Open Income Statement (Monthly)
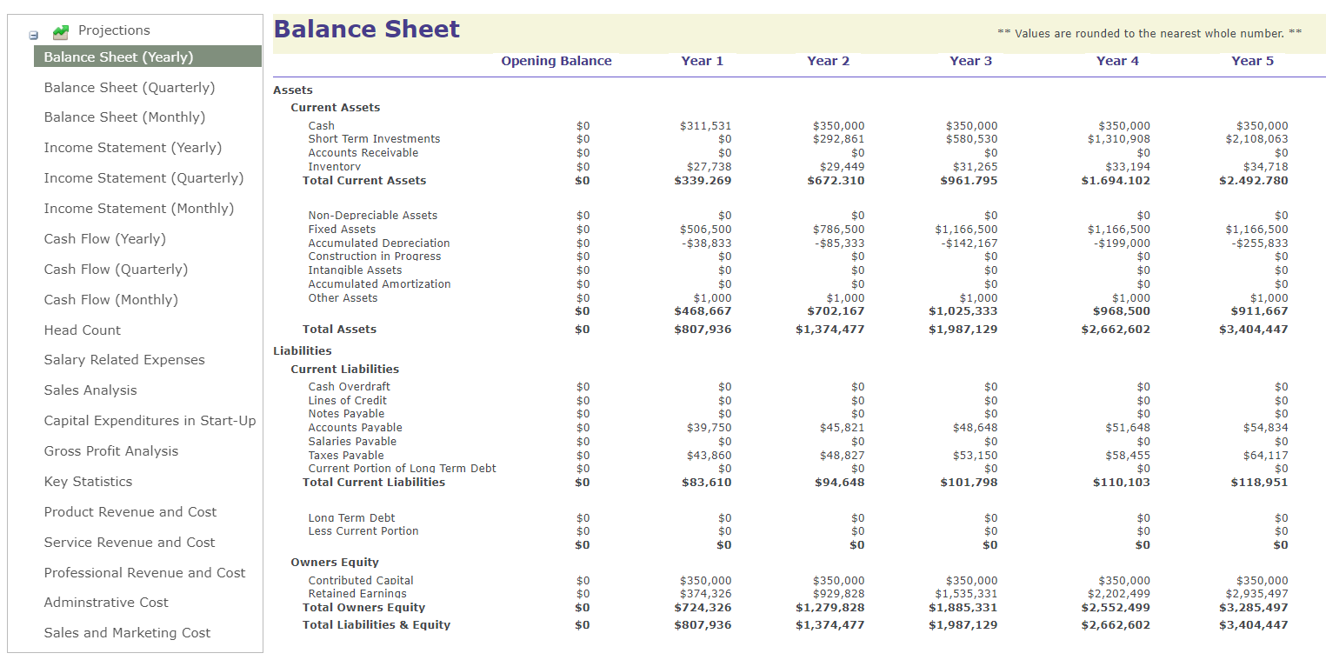The image size is (1326, 660). [x=139, y=209]
